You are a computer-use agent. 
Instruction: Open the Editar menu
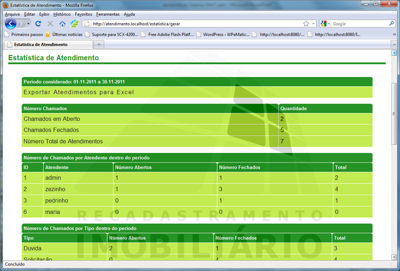[x=30, y=14]
